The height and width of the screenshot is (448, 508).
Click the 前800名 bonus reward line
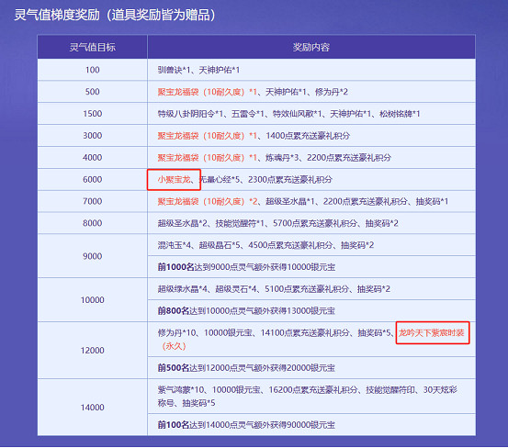(x=246, y=310)
